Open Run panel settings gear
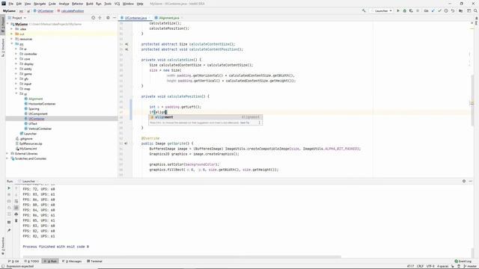 point(464,181)
